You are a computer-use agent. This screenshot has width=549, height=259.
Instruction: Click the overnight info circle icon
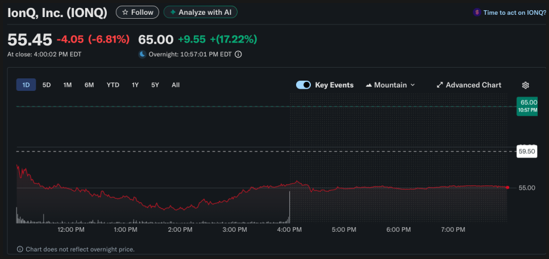click(x=238, y=55)
